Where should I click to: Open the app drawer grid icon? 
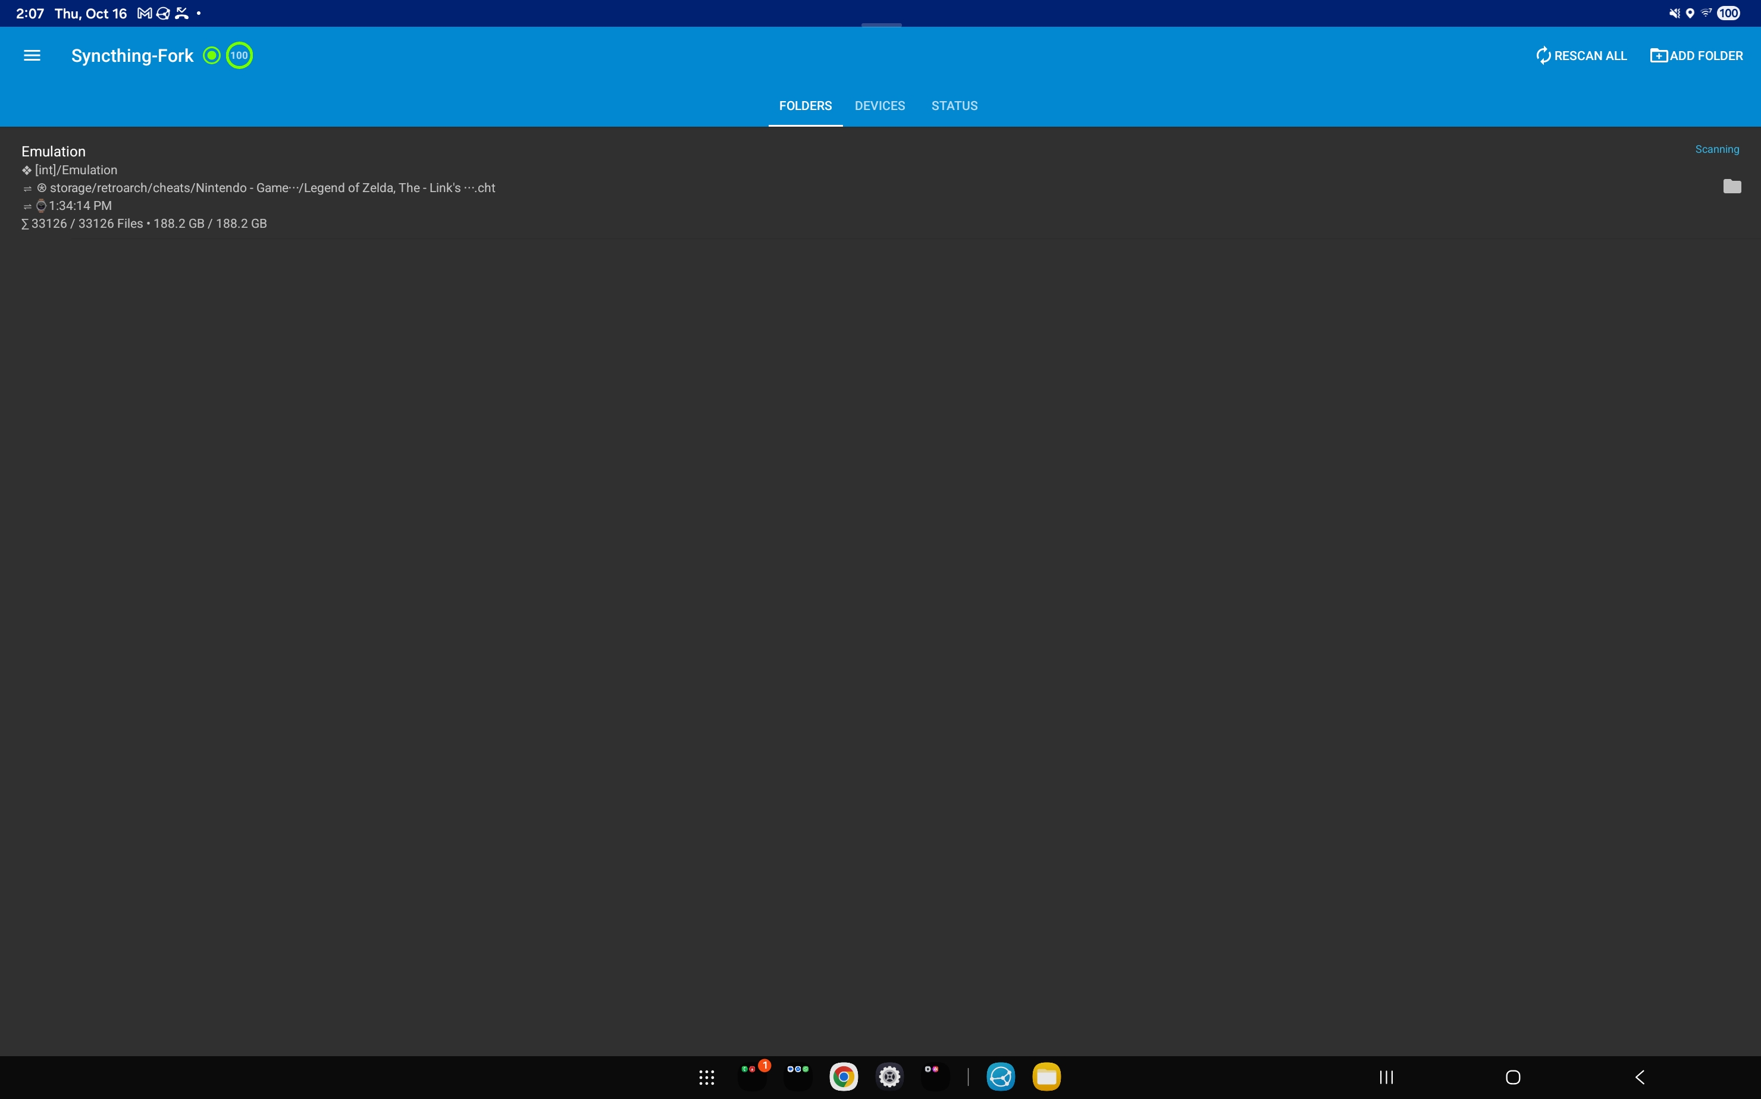pyautogui.click(x=706, y=1077)
